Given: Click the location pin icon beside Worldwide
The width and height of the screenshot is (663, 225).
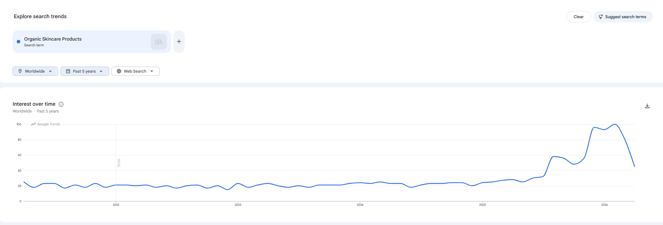Looking at the screenshot, I should (20, 71).
